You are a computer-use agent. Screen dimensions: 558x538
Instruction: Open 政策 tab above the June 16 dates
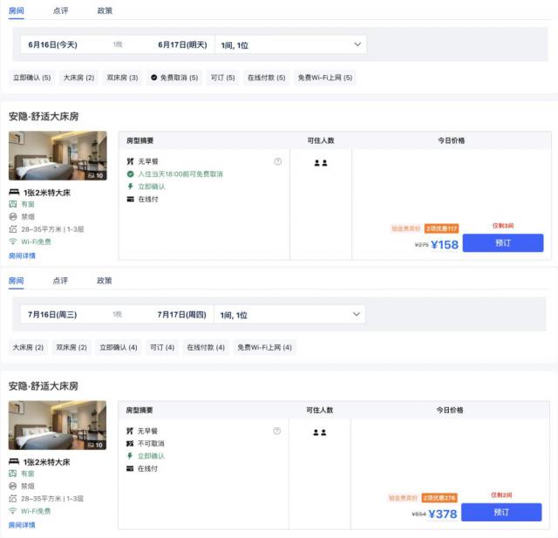coord(105,10)
